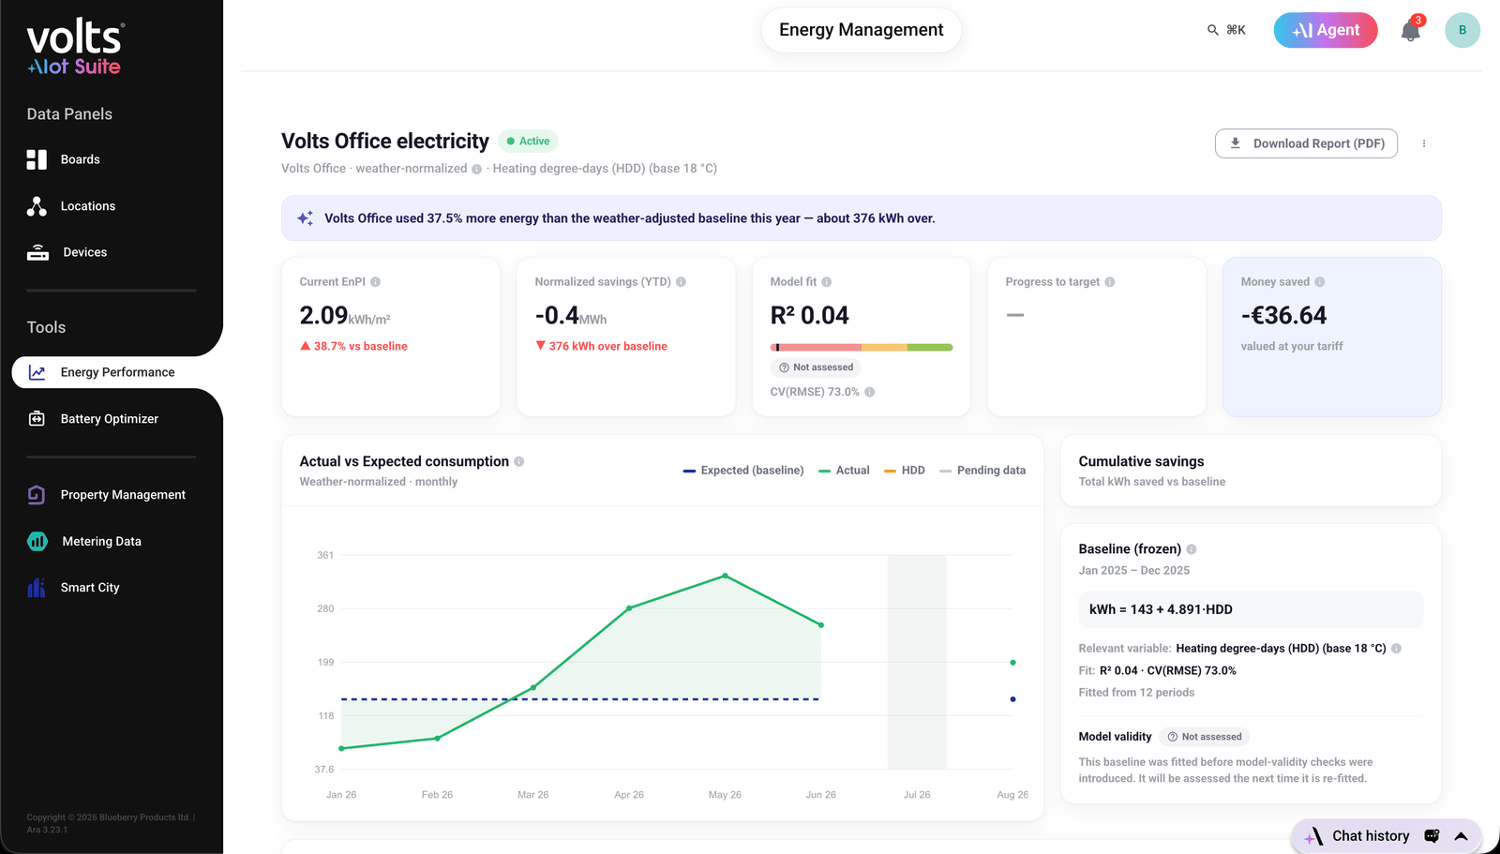Viewport: 1500px width, 854px height.
Task: Click info icon beside CV(RMSE) 73.0% in Model fit card
Action: [x=870, y=392]
